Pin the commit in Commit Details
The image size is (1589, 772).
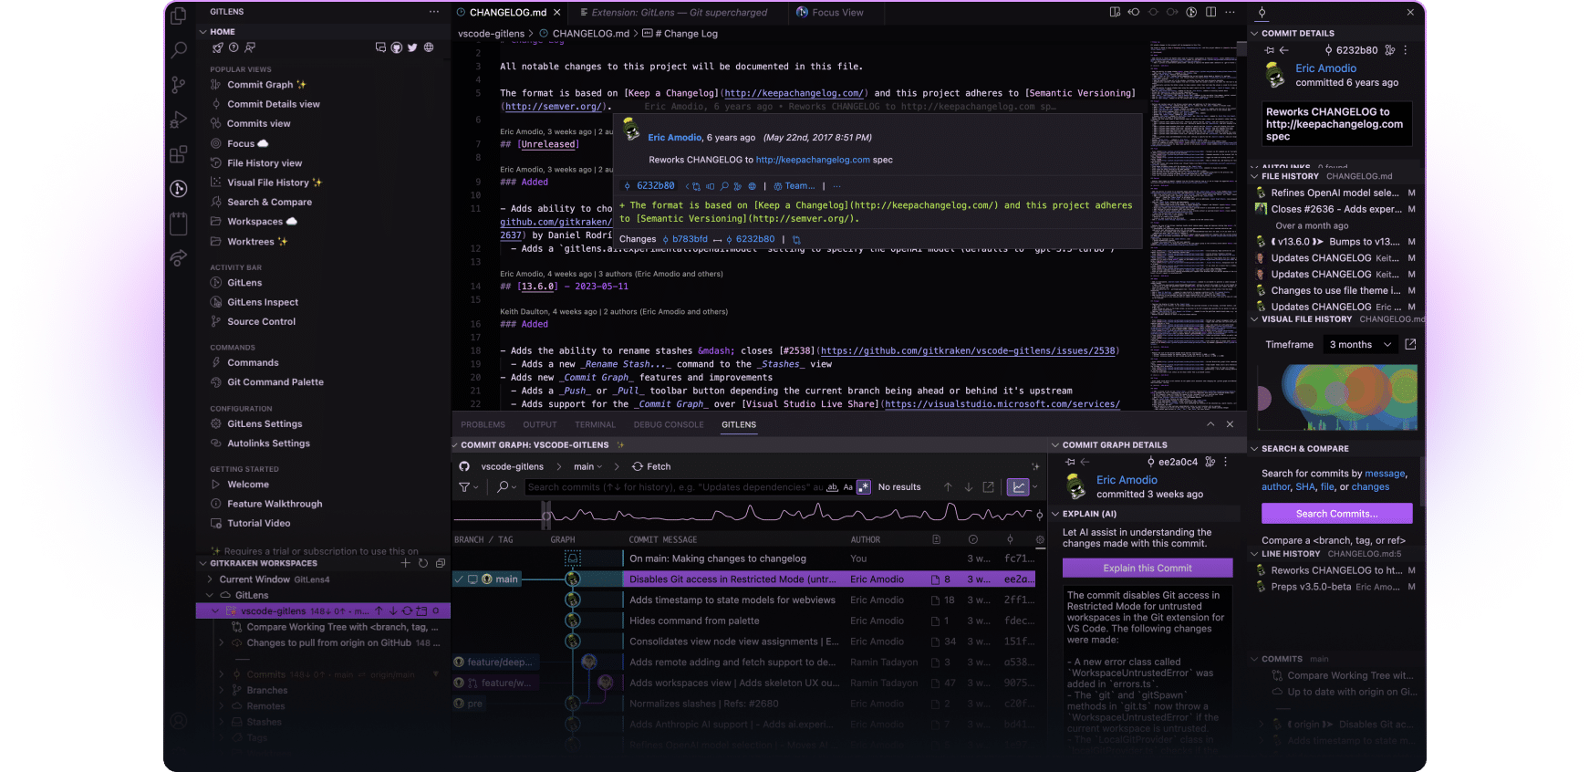(x=1269, y=50)
